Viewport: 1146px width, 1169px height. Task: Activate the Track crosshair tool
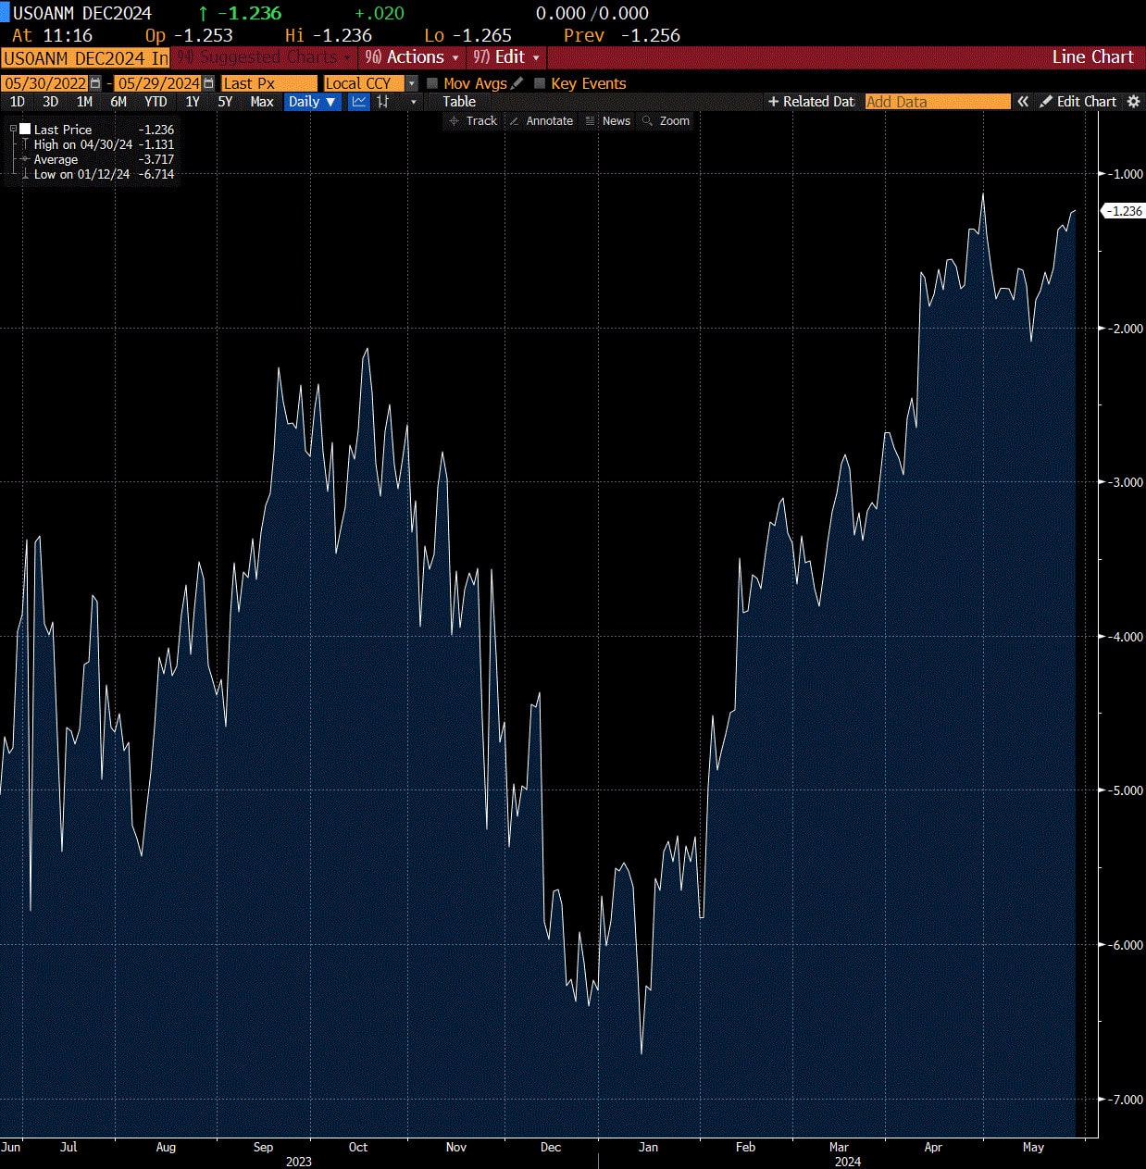(473, 121)
